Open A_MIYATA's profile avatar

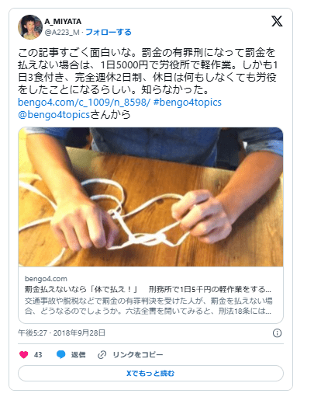pos(30,27)
